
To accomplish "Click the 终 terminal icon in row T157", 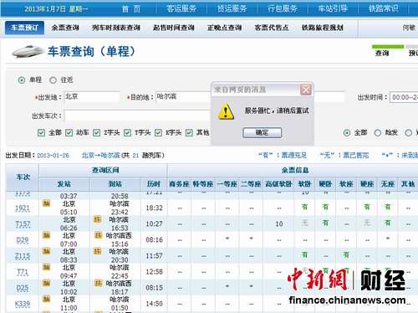I will tap(97, 219).
